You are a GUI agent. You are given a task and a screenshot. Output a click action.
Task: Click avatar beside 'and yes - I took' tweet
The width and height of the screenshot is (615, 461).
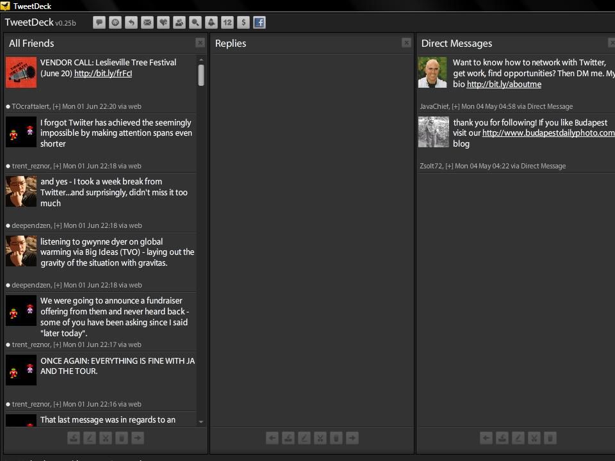(x=21, y=191)
